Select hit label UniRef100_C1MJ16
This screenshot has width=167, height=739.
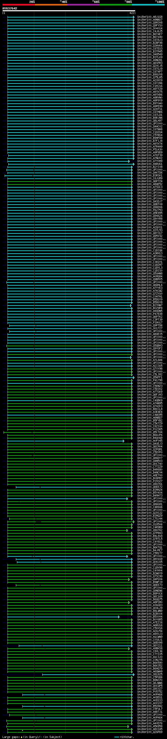tap(150, 86)
